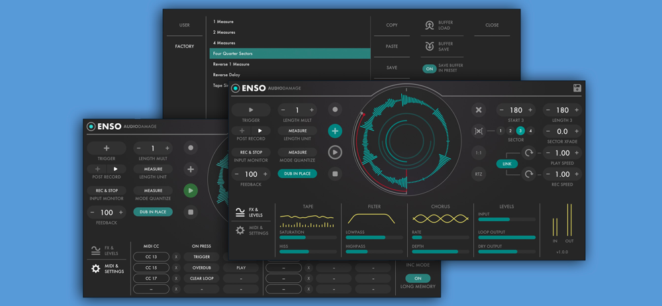Viewport: 662px width, 306px height.
Task: Click SAVE in the preset window
Action: click(392, 68)
